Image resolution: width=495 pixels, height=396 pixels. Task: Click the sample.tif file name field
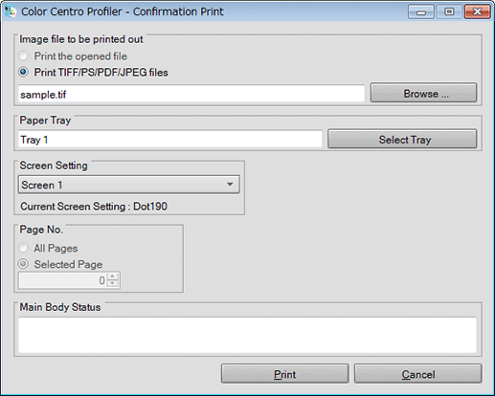pyautogui.click(x=191, y=94)
